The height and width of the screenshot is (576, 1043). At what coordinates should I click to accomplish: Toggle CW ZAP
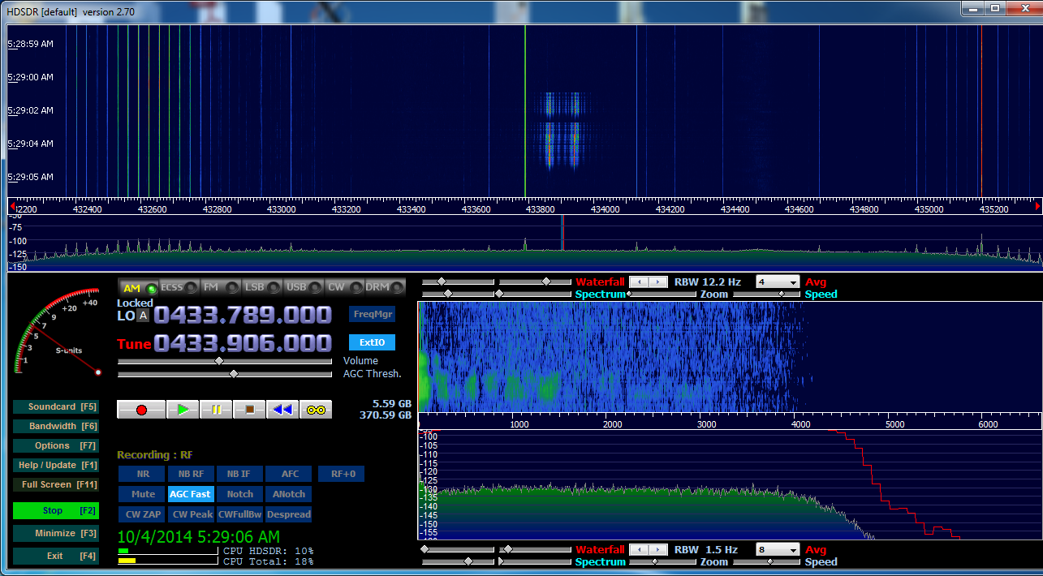(142, 514)
